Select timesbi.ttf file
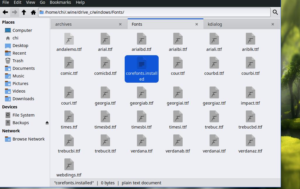Image resolution: width=300 pixels, height=189 pixels. pos(142,120)
